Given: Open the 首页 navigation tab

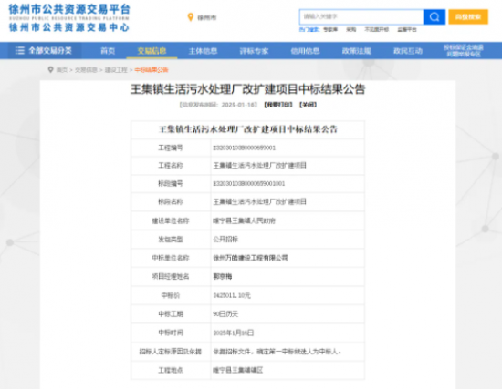Looking at the screenshot, I should point(108,51).
